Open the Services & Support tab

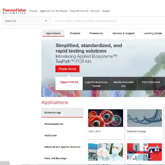[123, 33]
